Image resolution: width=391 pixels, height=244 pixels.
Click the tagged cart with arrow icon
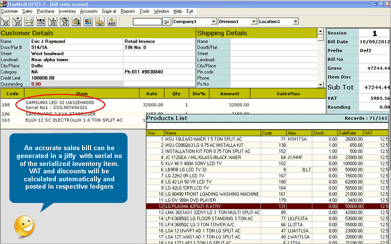tap(65, 21)
